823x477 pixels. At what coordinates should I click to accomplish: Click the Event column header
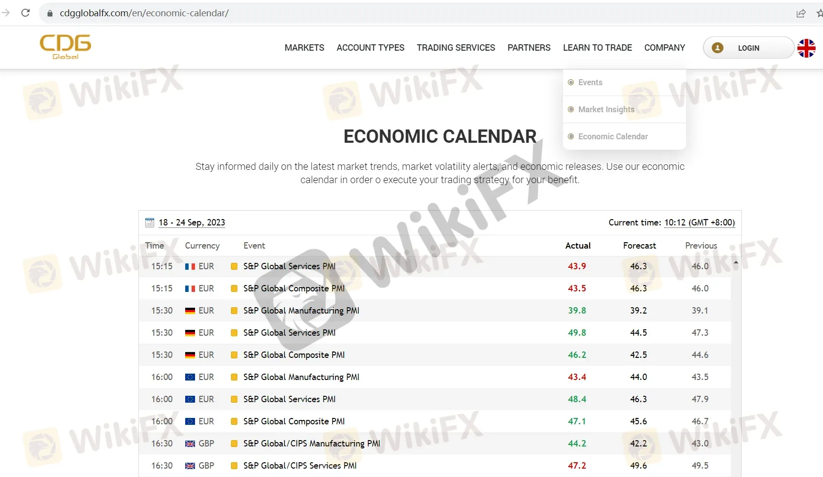point(254,246)
